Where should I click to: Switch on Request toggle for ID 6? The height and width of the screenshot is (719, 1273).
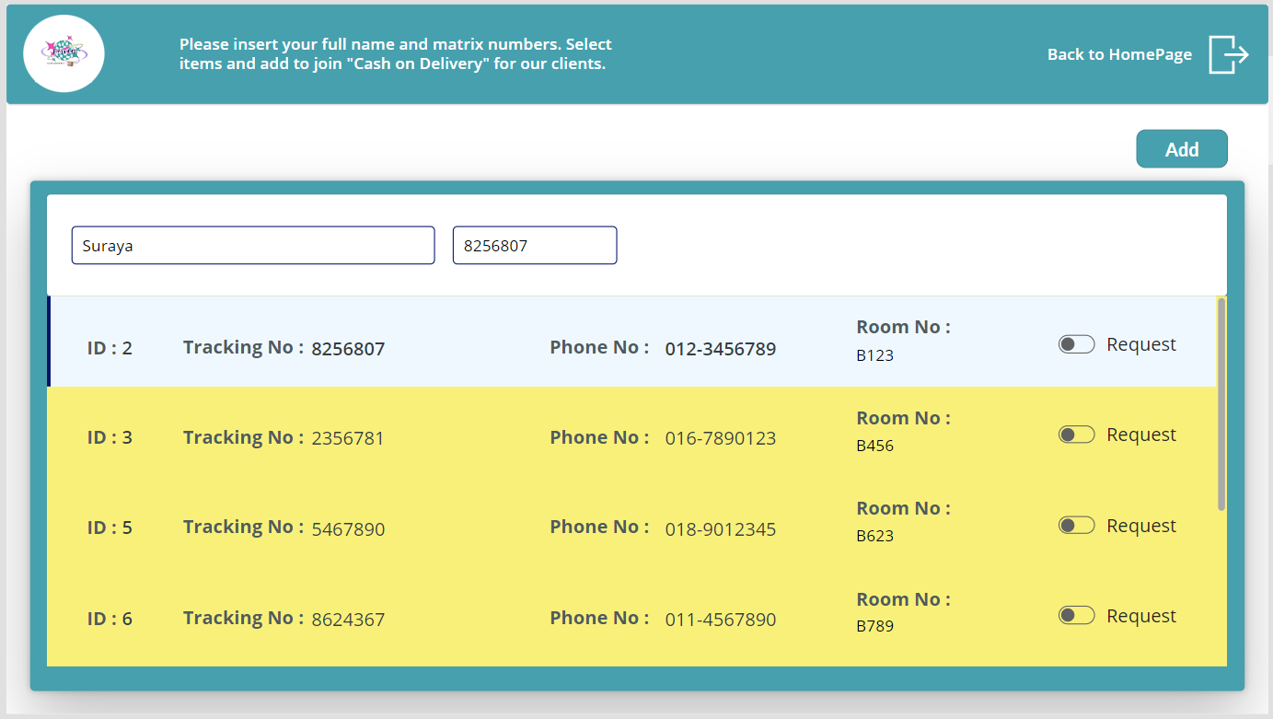1076,616
